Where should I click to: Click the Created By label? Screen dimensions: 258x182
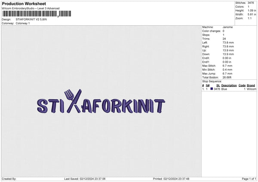coord(9,179)
